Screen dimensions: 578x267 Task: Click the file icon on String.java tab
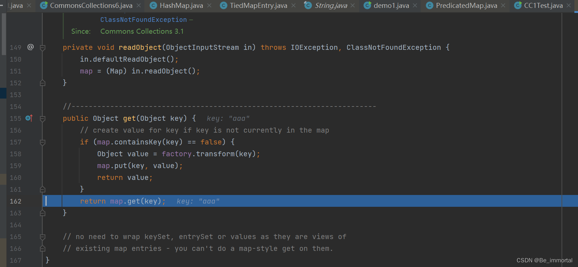tap(308, 5)
